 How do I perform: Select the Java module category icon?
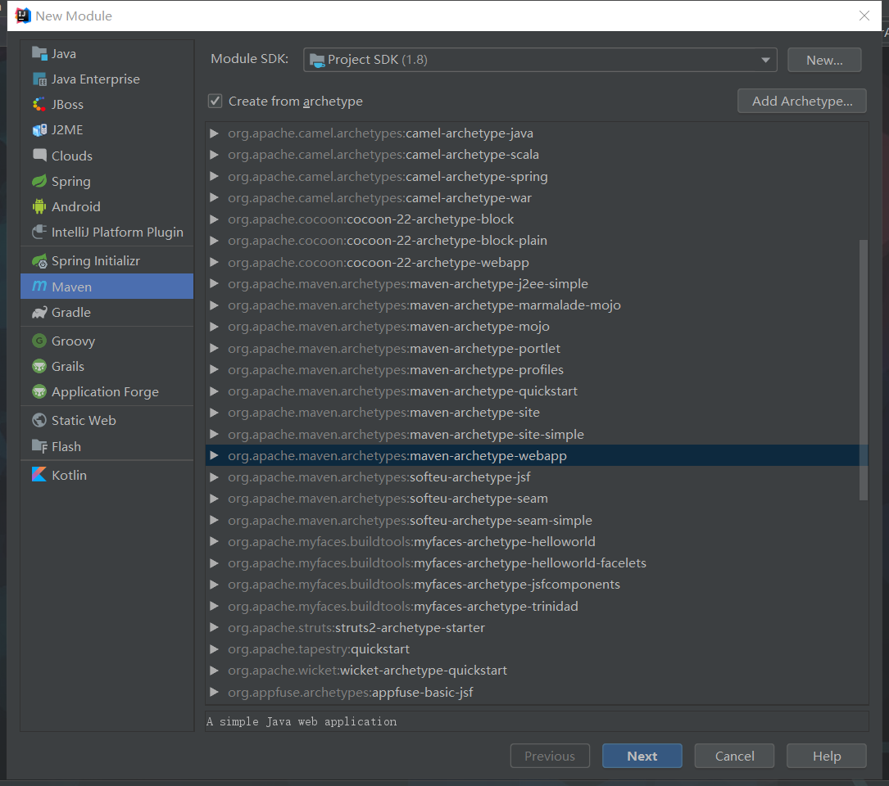pos(39,53)
